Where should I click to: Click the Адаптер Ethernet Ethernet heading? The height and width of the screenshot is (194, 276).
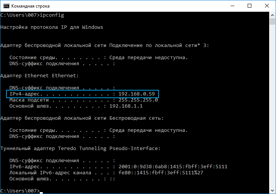pos(39,76)
